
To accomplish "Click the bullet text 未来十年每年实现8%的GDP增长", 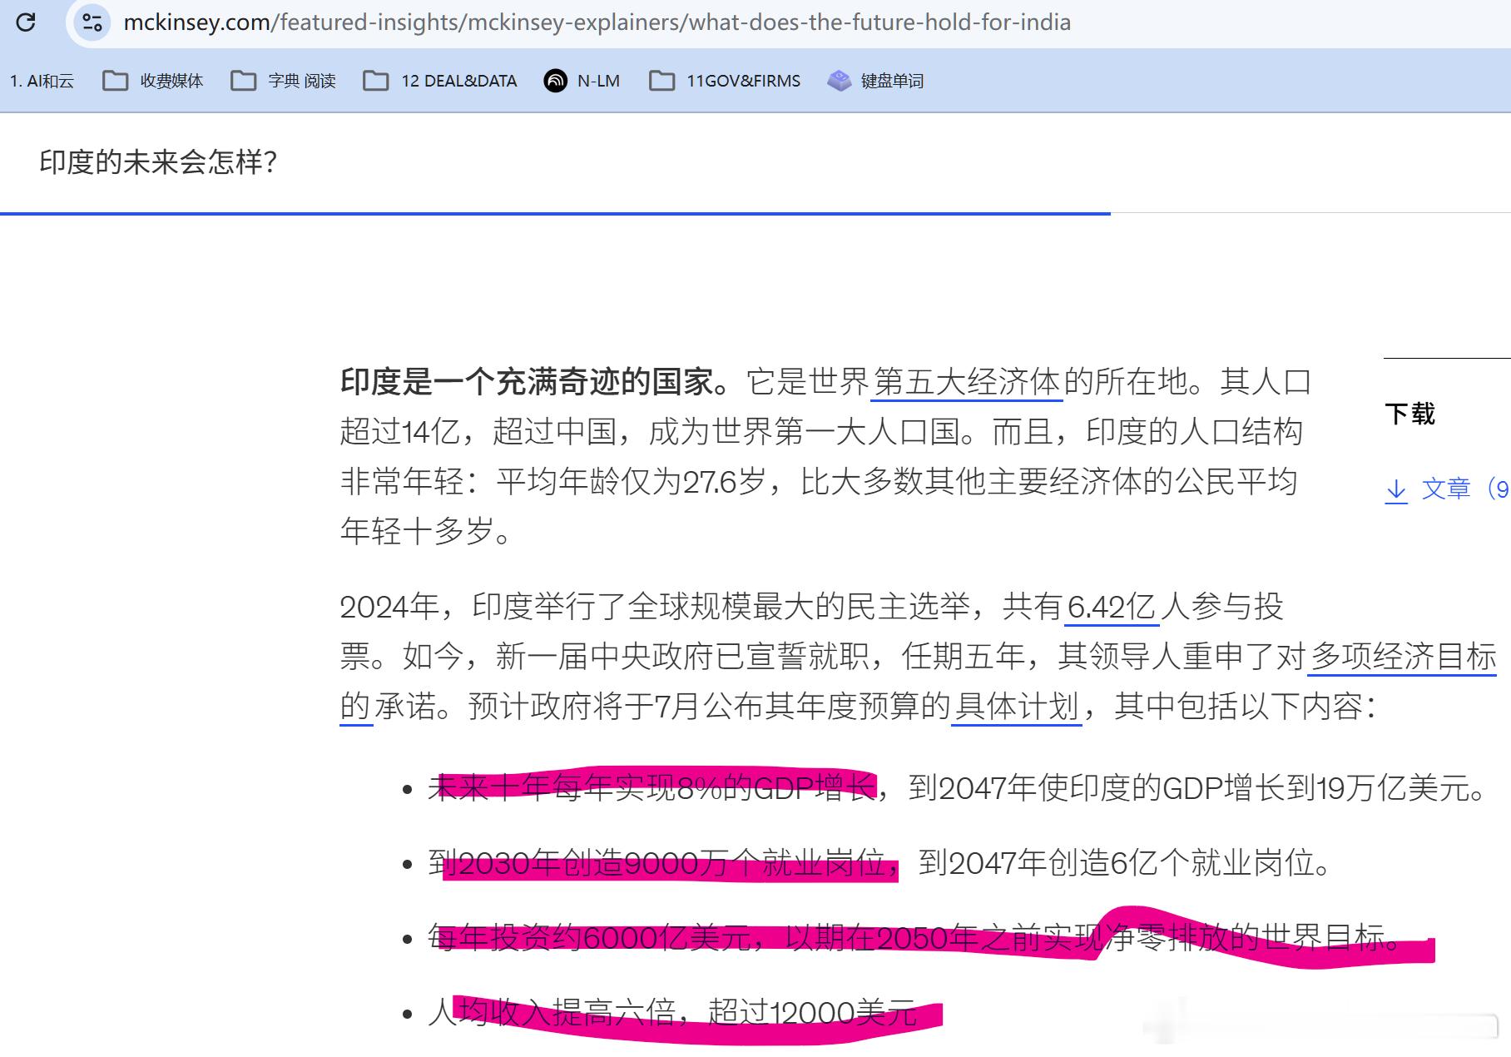I will pyautogui.click(x=652, y=787).
